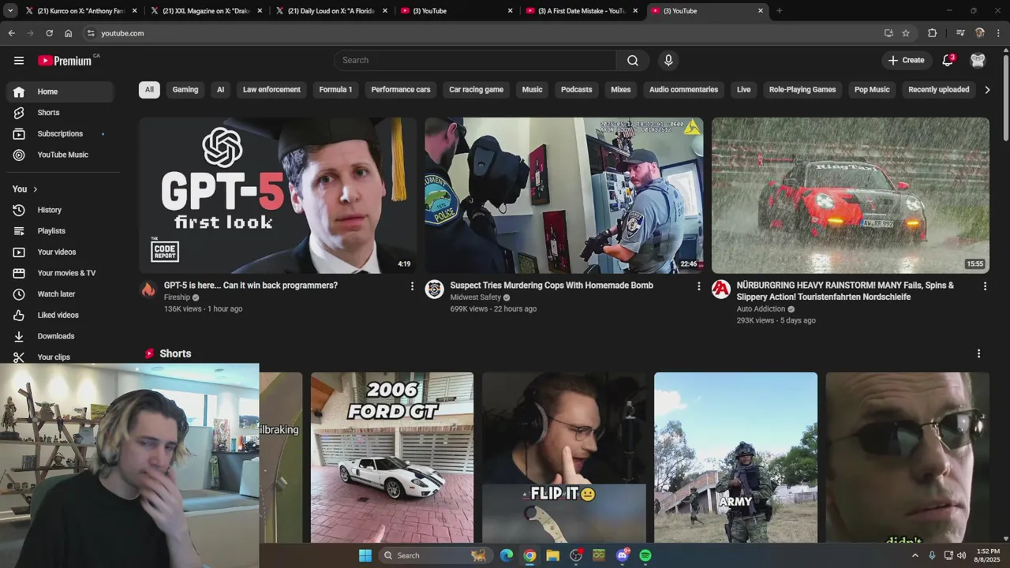Open options for GPT-5 video
1010x568 pixels.
[412, 286]
